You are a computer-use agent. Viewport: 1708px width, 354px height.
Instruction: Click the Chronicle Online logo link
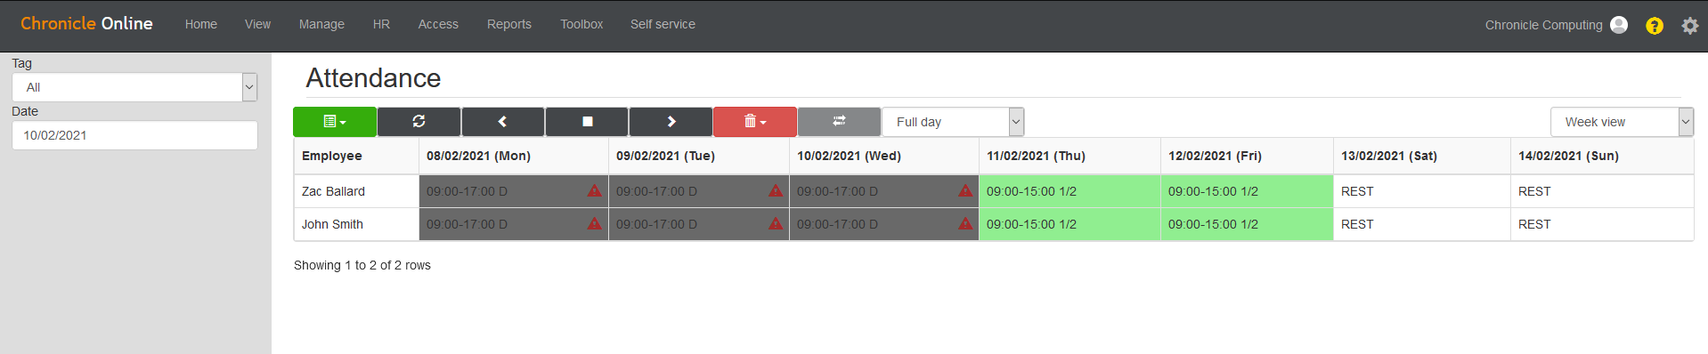[86, 24]
